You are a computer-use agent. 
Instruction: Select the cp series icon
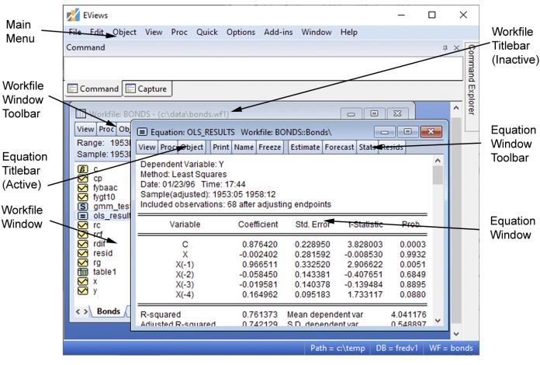pyautogui.click(x=83, y=178)
